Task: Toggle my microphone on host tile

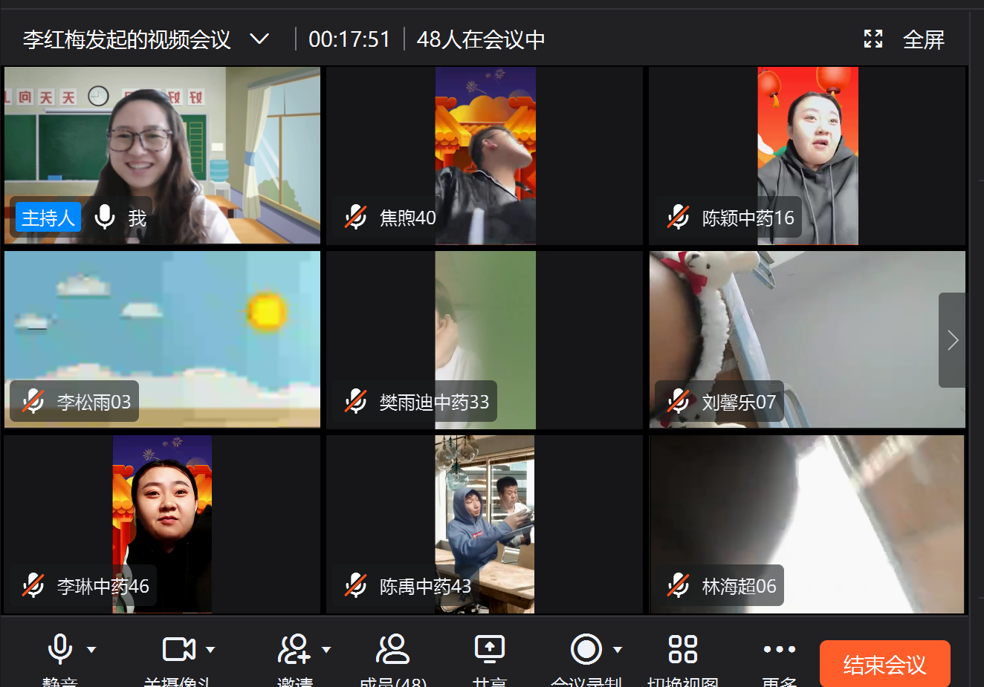Action: 105,218
